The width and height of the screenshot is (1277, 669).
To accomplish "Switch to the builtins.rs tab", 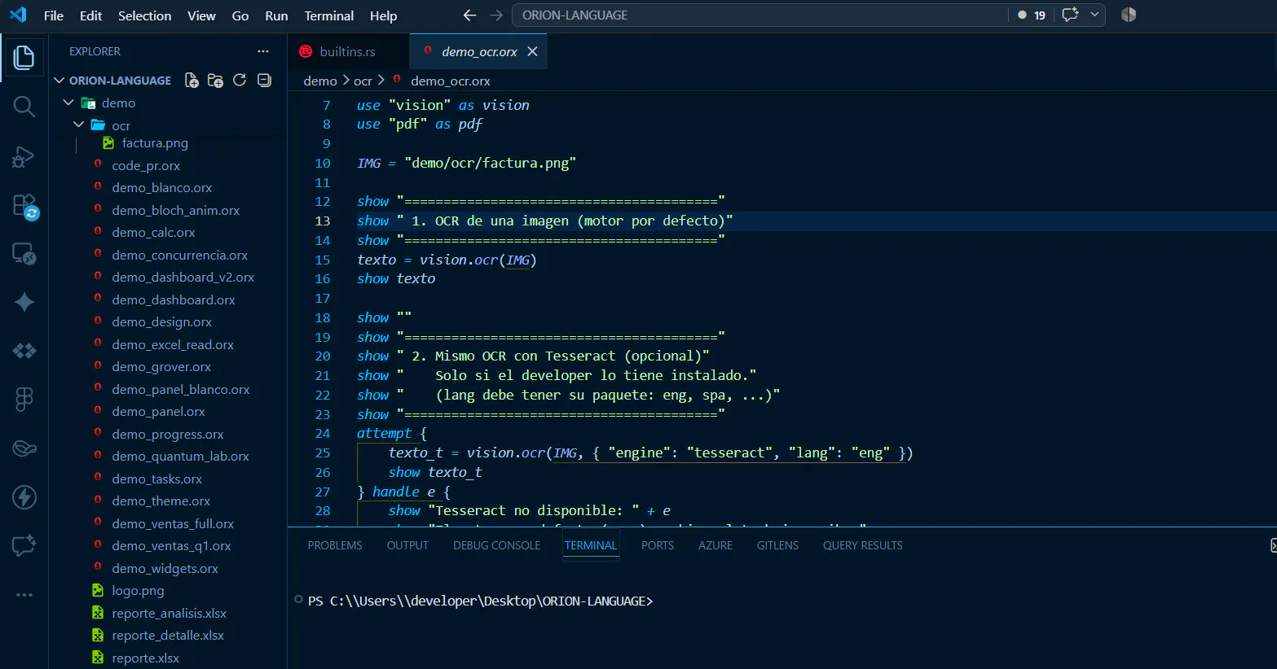I will point(348,51).
